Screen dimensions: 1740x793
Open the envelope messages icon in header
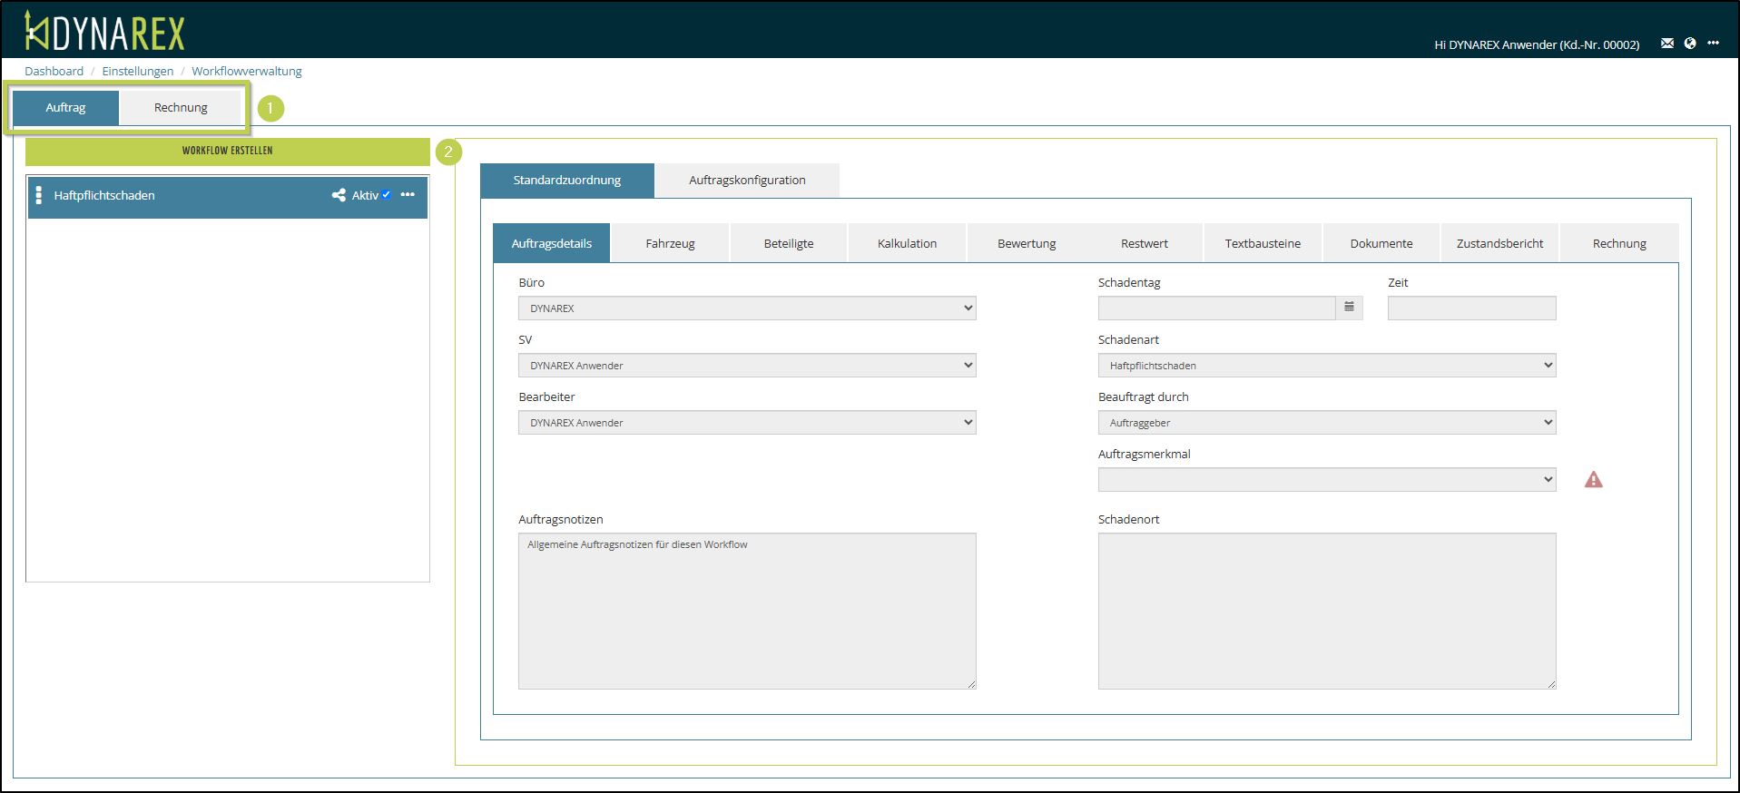click(x=1666, y=44)
